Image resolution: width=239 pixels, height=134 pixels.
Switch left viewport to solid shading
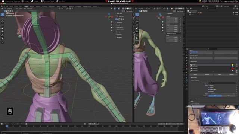tap(127, 9)
